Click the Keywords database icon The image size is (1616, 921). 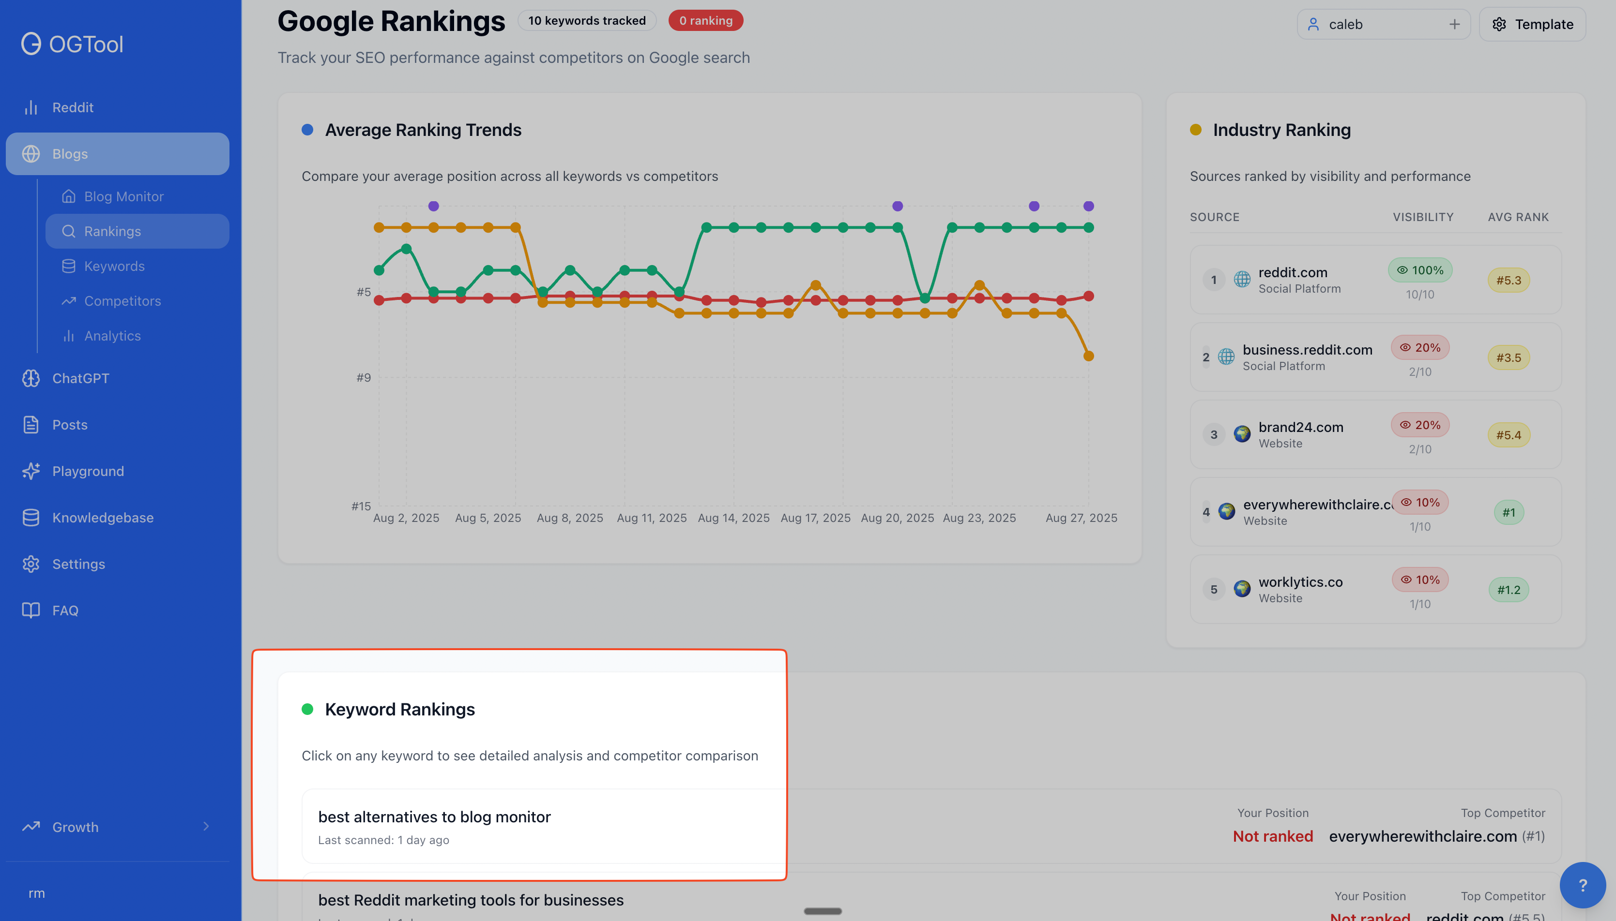click(68, 266)
